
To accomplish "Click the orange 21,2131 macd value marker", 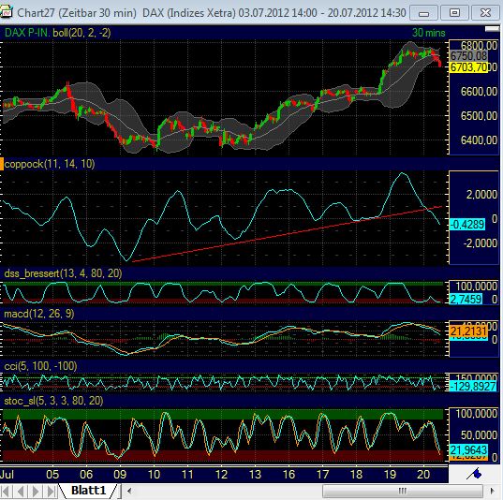I will (x=468, y=331).
